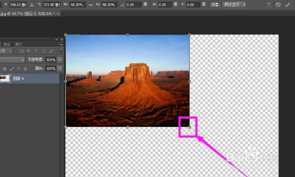Viewport: 295px width, 177px height.
Task: Lock transparent pixels checkerboard icon
Action: point(5,69)
